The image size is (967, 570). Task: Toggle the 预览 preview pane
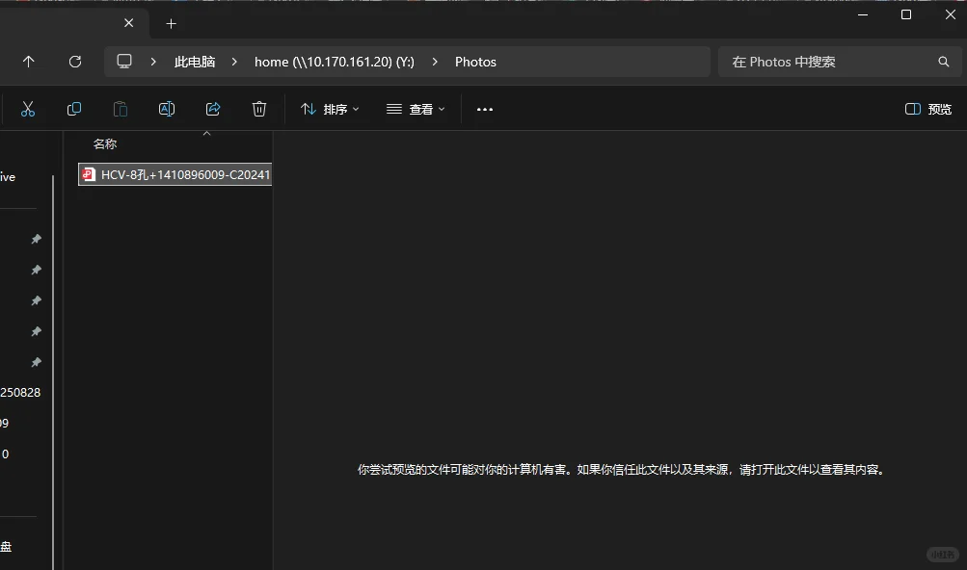927,109
